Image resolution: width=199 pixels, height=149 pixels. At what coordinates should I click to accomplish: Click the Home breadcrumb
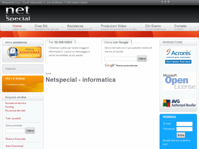pos(48,74)
